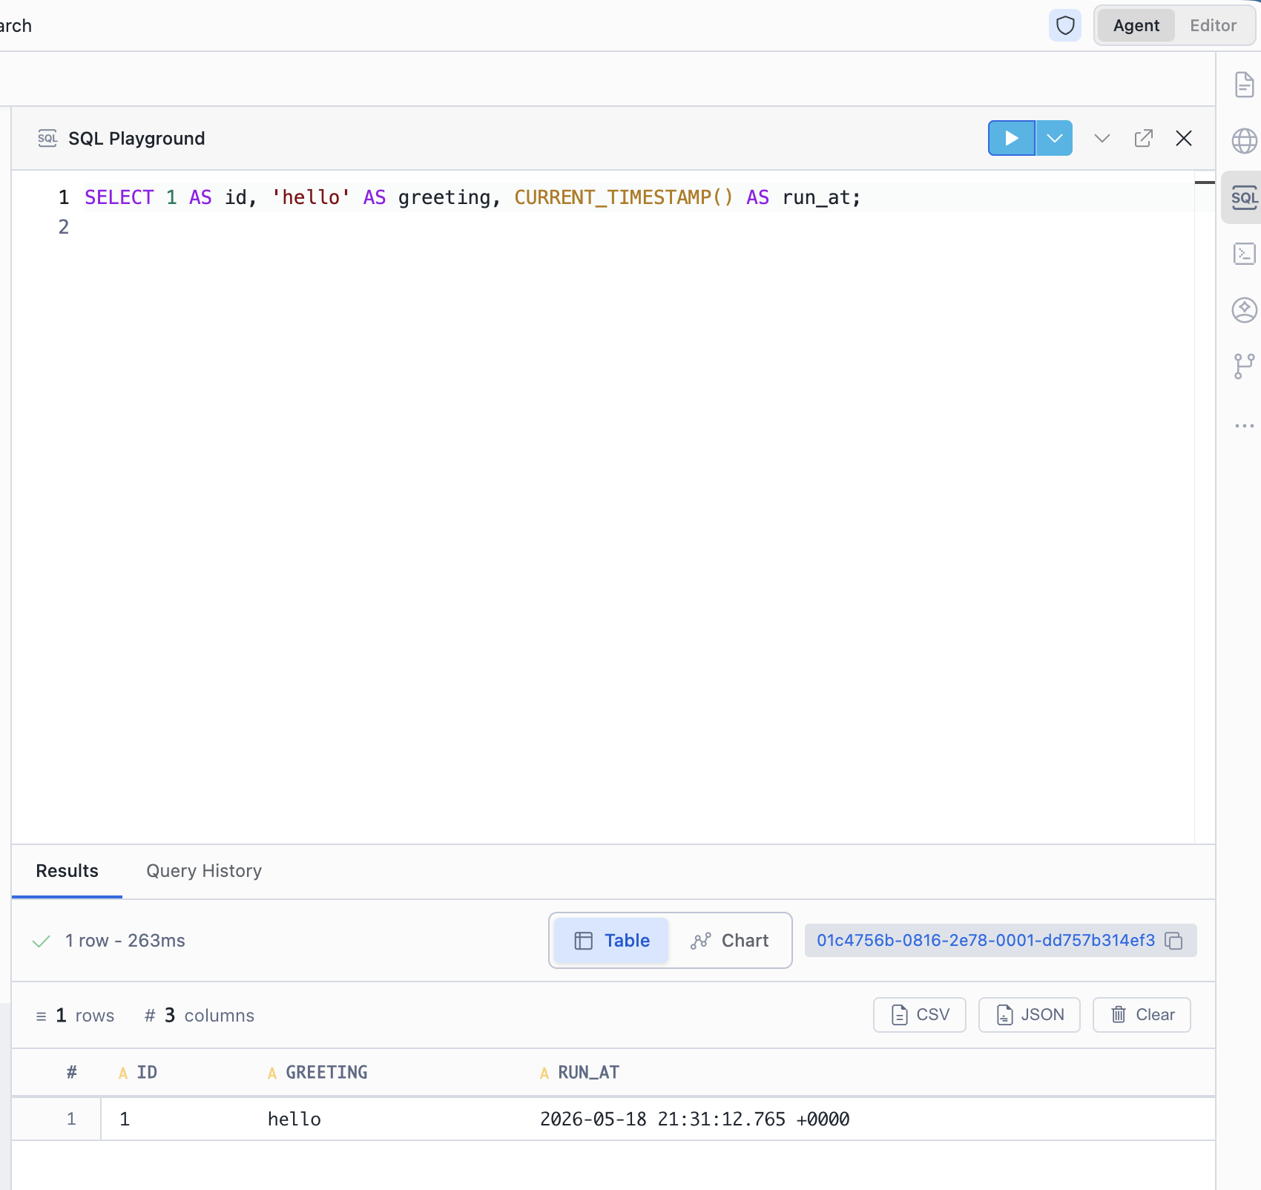Open more options ellipsis in sidebar

coord(1244,426)
